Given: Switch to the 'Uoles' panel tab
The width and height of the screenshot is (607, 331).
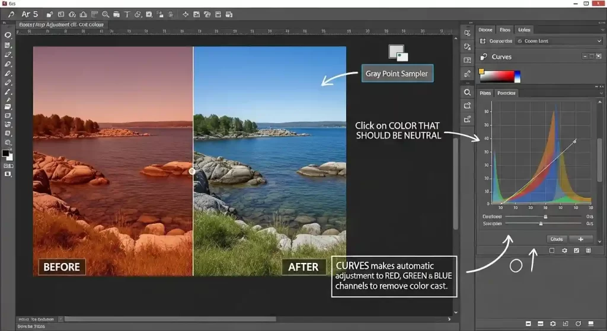Looking at the screenshot, I should click(x=524, y=30).
